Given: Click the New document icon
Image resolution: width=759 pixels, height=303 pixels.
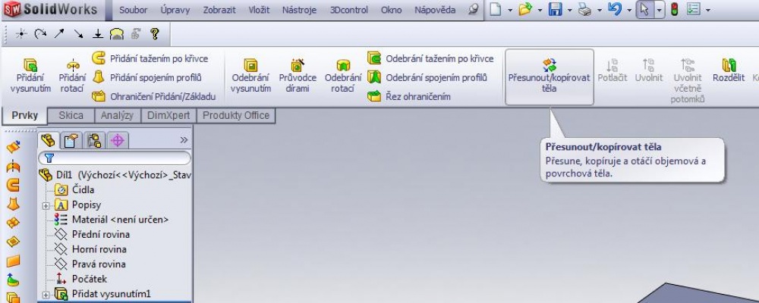Looking at the screenshot, I should (495, 9).
